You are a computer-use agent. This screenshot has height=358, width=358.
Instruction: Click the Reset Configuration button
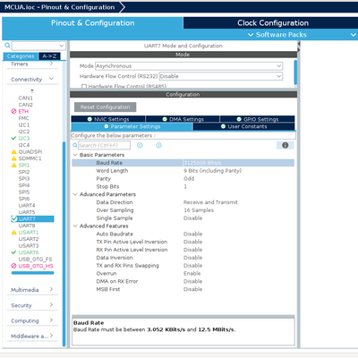pos(105,107)
